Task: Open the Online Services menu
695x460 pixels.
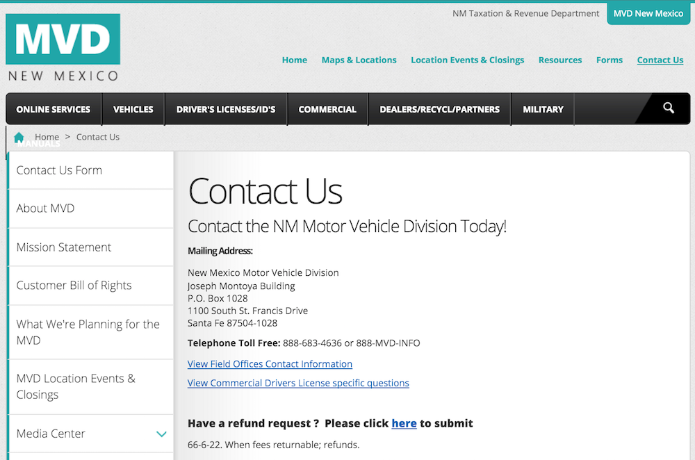Action: pos(54,109)
